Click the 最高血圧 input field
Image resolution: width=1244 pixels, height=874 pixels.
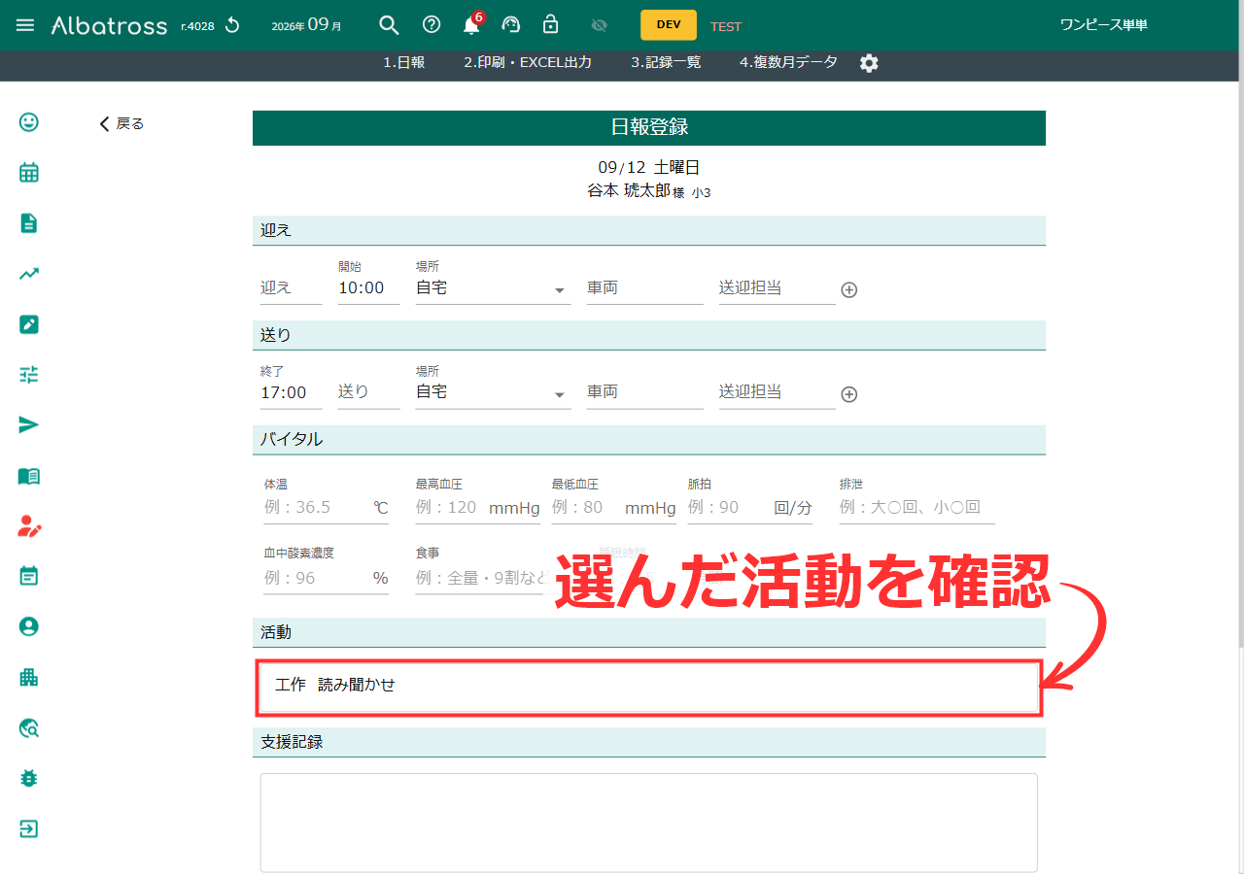(478, 507)
